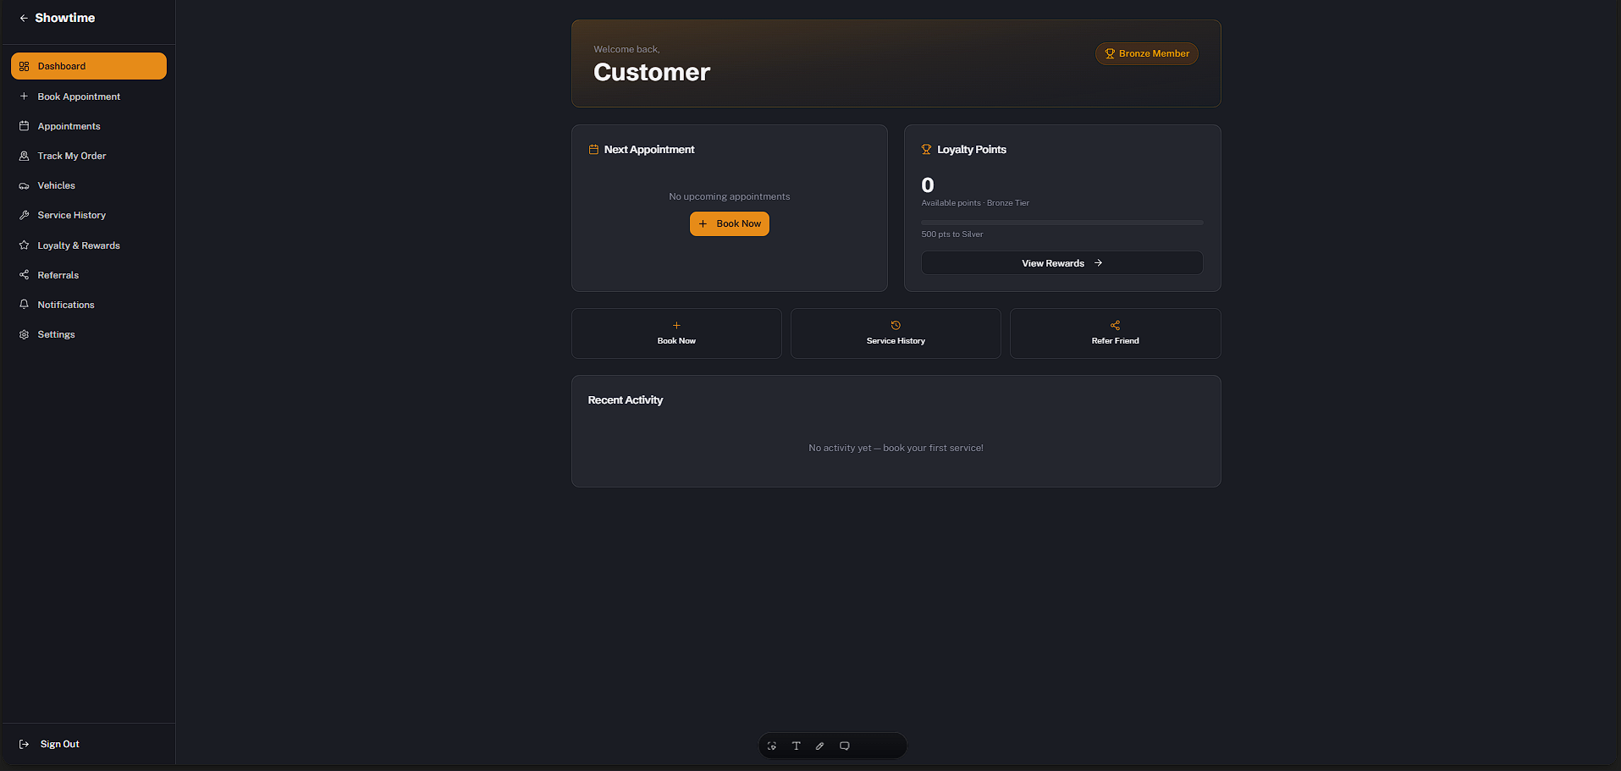Click 'Available points · Bronze Tier' text

point(975,203)
